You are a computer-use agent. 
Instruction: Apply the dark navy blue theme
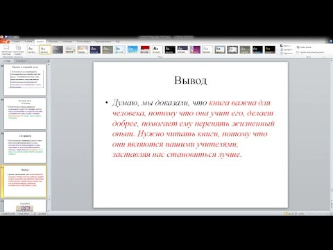95,49
